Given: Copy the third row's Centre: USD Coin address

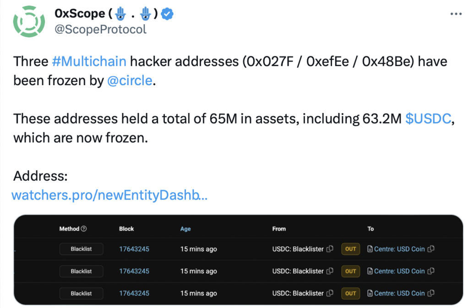Looking at the screenshot, I should (x=431, y=293).
